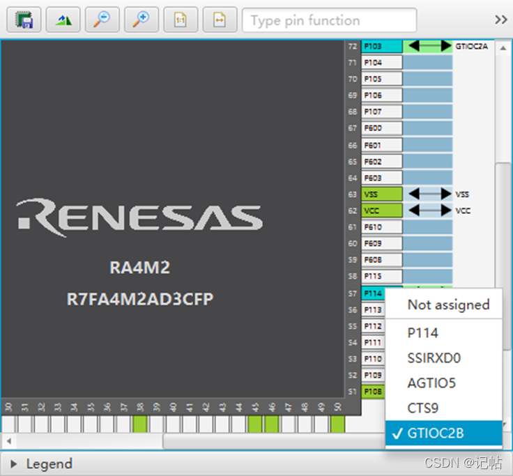Select AGTIO5 function for the pin

pos(443,383)
